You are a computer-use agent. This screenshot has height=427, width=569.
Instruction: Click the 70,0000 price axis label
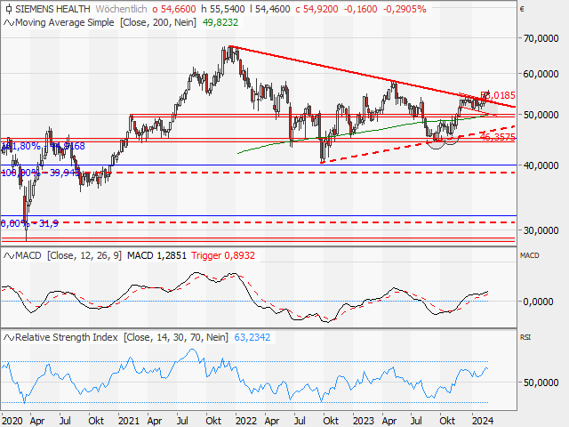(541, 38)
